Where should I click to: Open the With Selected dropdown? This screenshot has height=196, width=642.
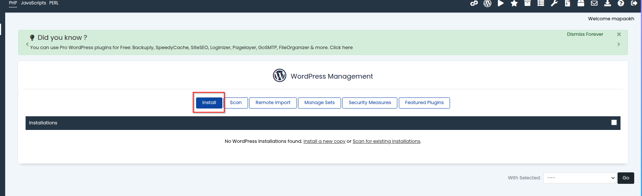click(580, 178)
